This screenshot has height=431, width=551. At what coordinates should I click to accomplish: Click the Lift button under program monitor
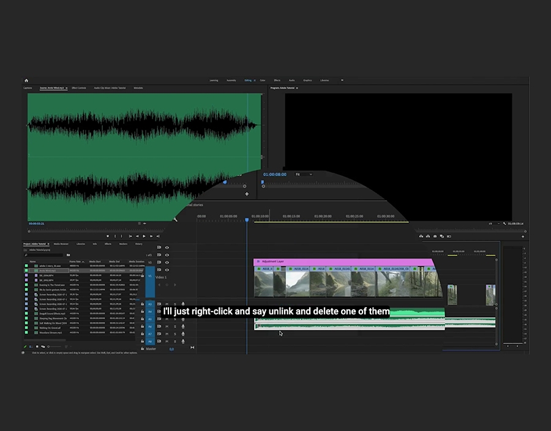tap(421, 236)
